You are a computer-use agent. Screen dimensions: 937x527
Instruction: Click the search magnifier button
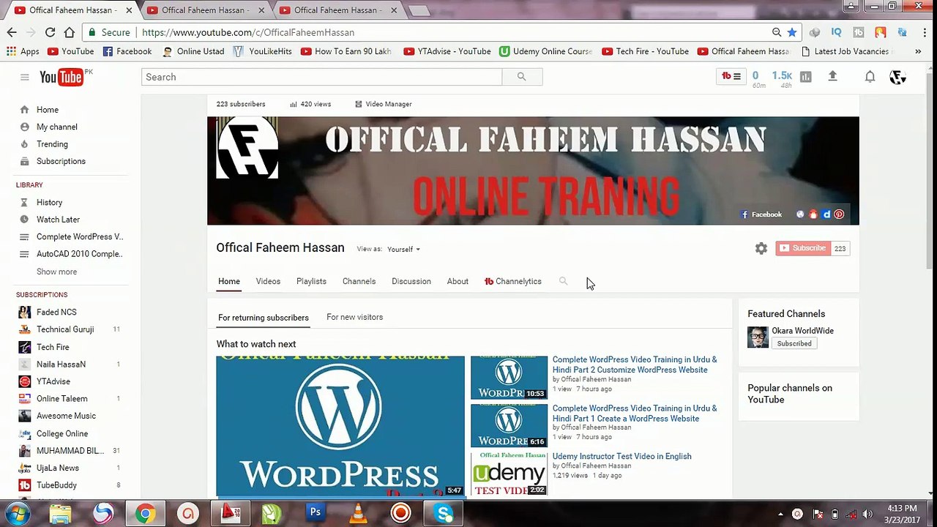(x=522, y=77)
